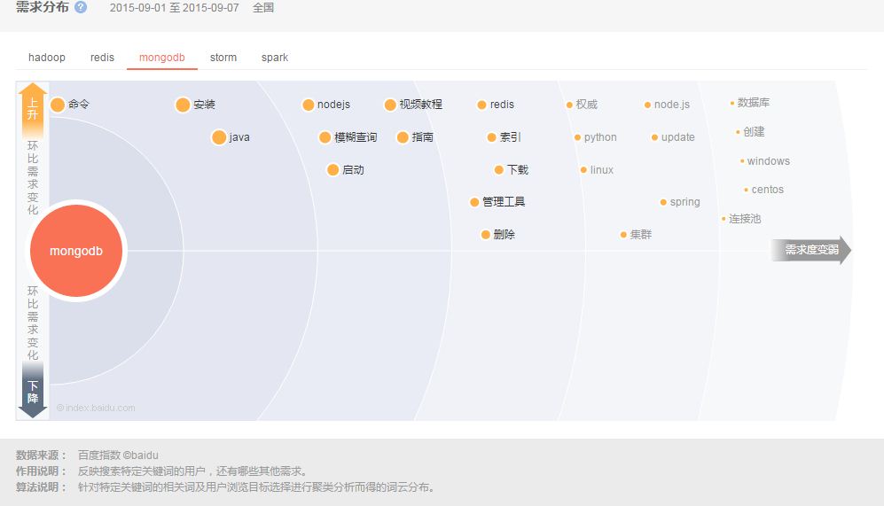Switch to the hadoop tab
Screen dimensions: 884x506
47,58
